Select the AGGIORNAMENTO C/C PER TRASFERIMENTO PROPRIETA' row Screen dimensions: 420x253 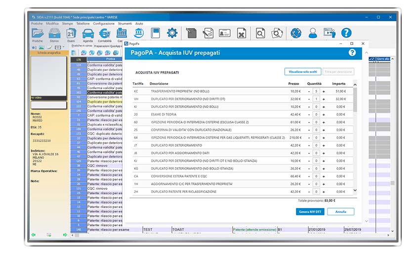(x=243, y=184)
